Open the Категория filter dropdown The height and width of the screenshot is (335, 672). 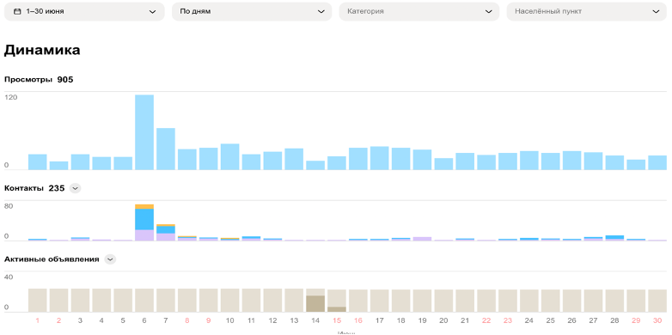point(419,11)
